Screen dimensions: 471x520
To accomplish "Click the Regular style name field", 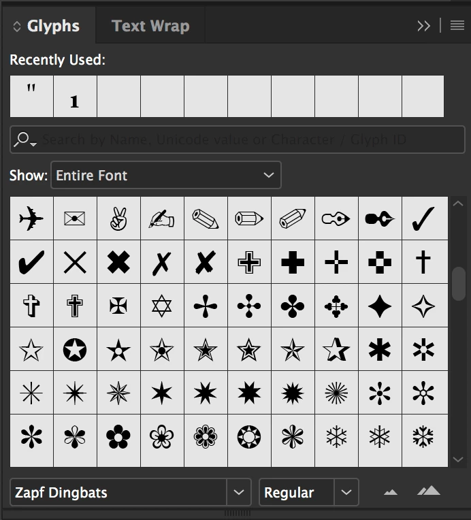I will pos(297,492).
